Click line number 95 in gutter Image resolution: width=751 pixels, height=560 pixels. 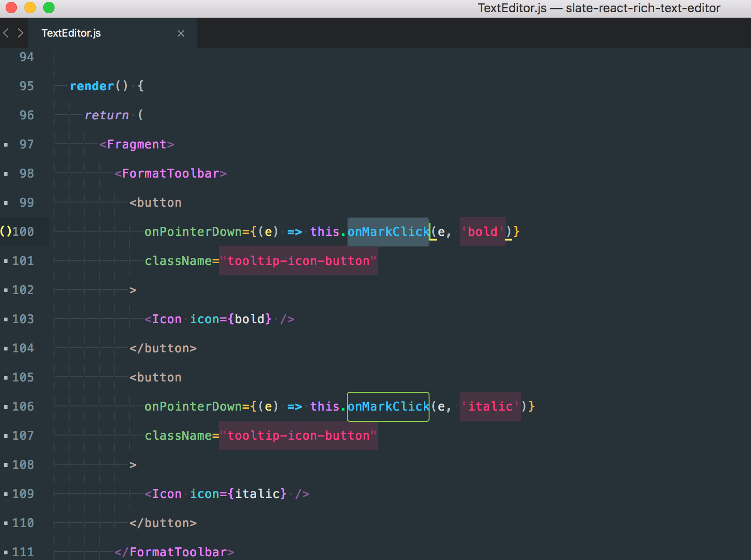point(27,86)
